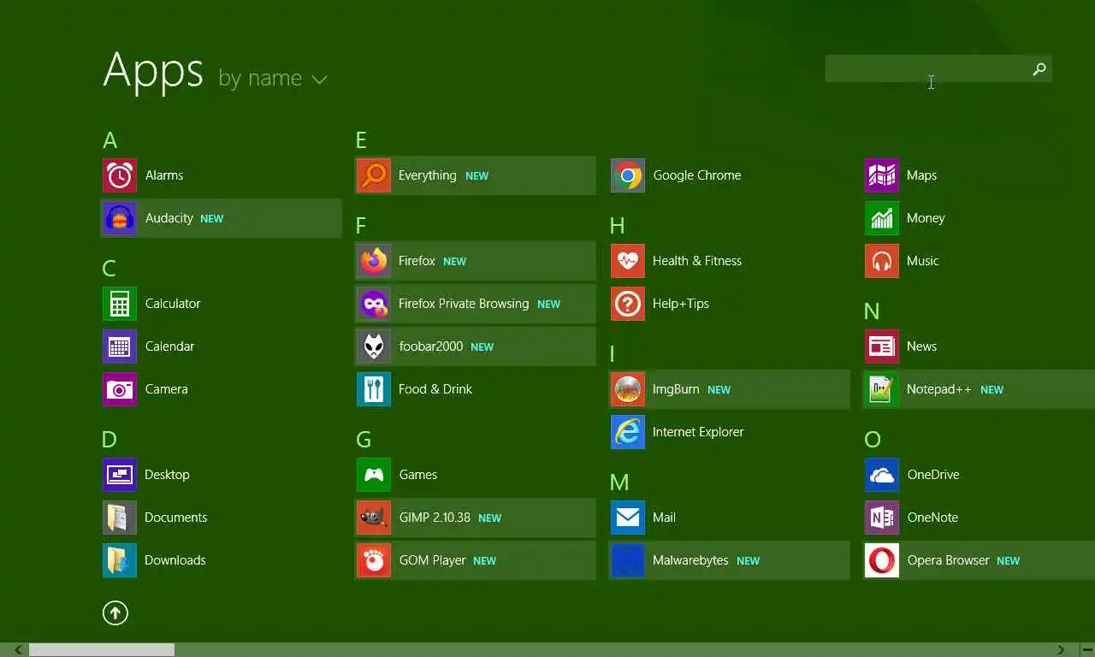Open the Help+Tips question mark icon
This screenshot has height=657, width=1095.
pos(628,304)
